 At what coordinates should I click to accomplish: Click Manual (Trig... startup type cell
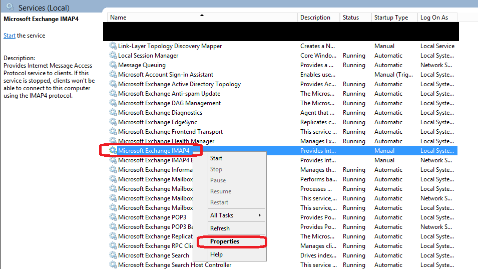[x=393, y=75]
